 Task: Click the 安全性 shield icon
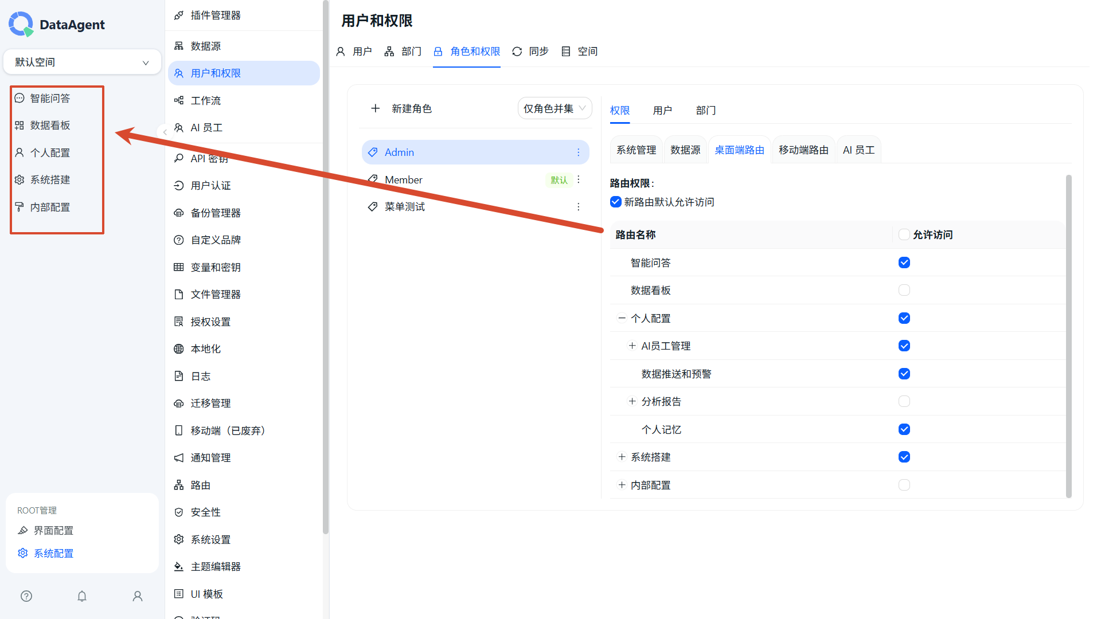coord(179,512)
